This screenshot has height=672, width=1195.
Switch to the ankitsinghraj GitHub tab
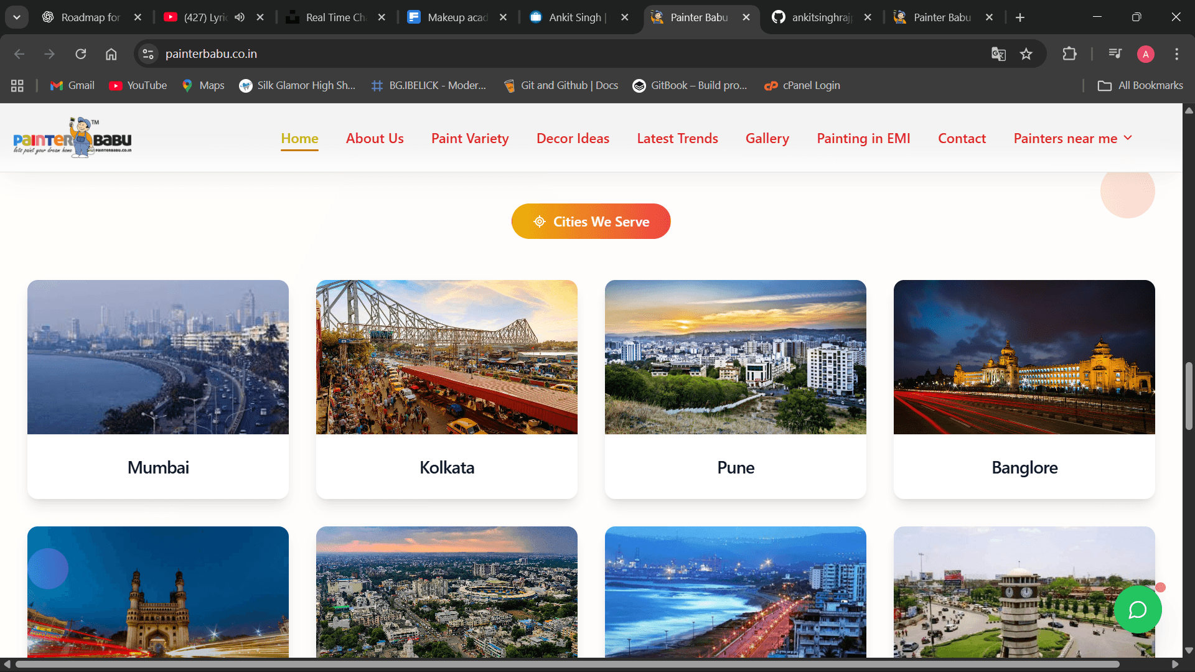point(820,17)
